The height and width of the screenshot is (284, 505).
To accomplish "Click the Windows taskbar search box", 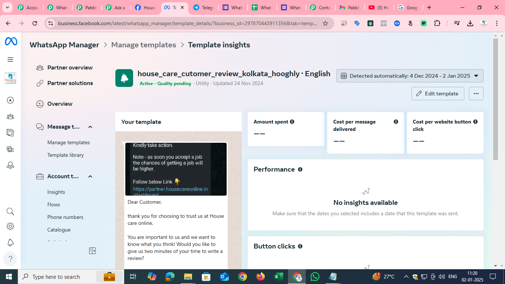I will pyautogui.click(x=71, y=277).
